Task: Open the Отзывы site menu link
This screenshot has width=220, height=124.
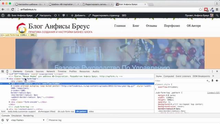Action: pyautogui.click(x=151, y=26)
